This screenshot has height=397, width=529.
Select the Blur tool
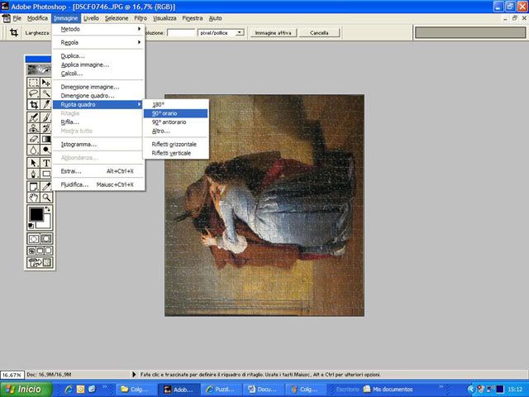[x=33, y=150]
